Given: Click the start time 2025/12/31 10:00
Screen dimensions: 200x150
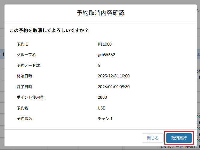Looking at the screenshot, I should (114, 76).
